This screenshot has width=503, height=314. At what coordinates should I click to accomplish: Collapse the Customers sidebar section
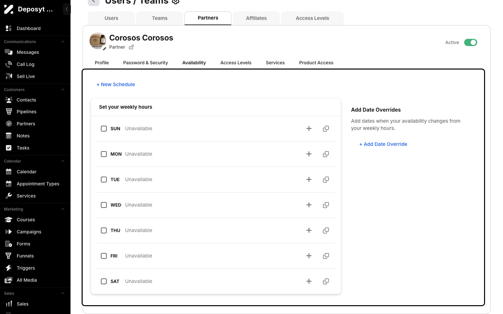click(x=63, y=90)
